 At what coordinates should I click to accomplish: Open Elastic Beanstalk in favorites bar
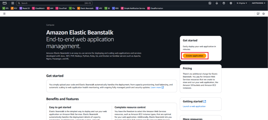[x=86, y=8]
